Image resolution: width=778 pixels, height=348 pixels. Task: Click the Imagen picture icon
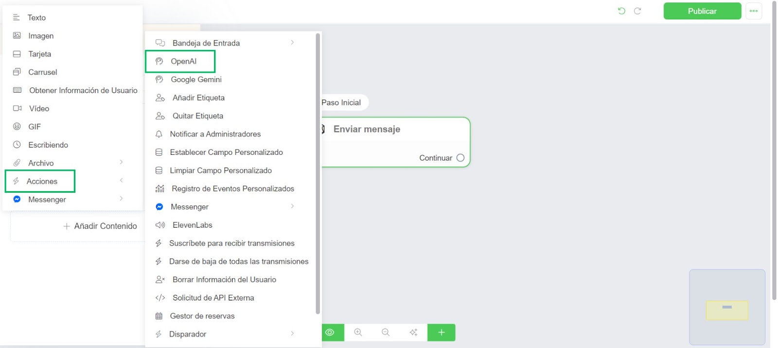(x=17, y=35)
